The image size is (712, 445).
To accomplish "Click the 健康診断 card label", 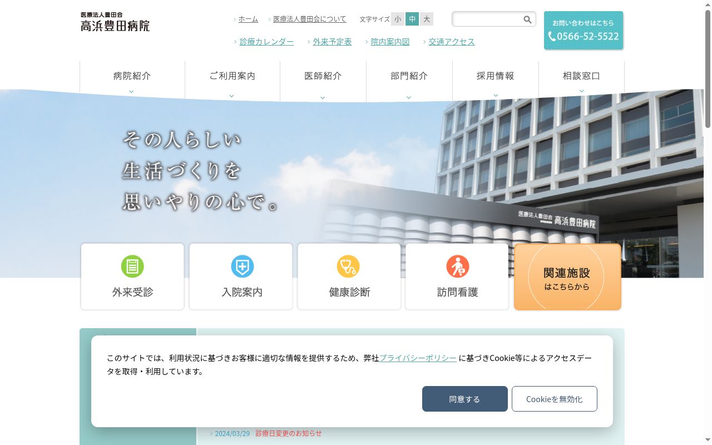I will (349, 292).
